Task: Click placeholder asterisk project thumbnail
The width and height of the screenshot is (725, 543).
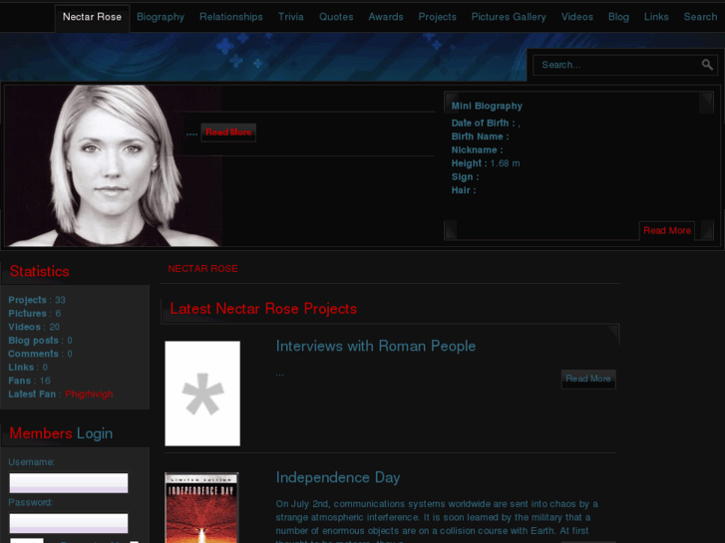Action: (x=202, y=394)
